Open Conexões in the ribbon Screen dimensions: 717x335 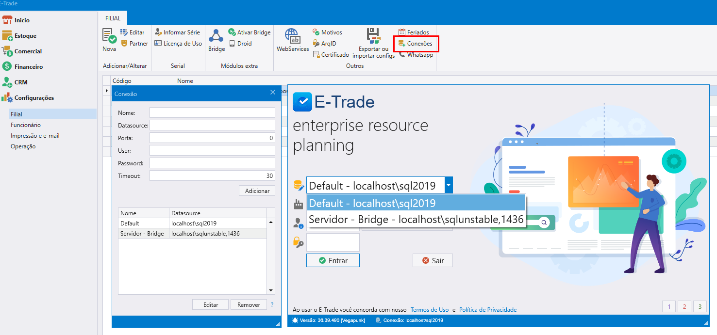pyautogui.click(x=416, y=44)
